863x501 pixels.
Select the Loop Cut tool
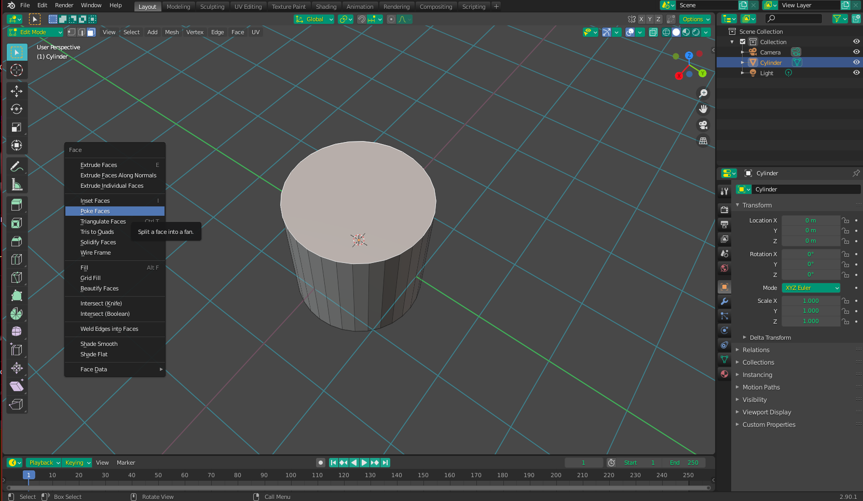17,259
